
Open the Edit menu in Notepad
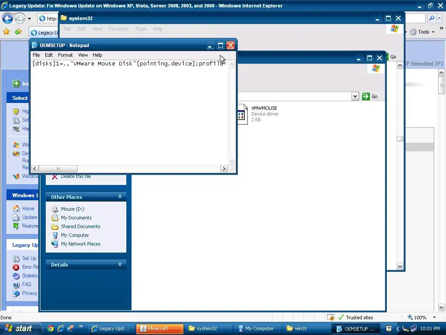coord(49,55)
